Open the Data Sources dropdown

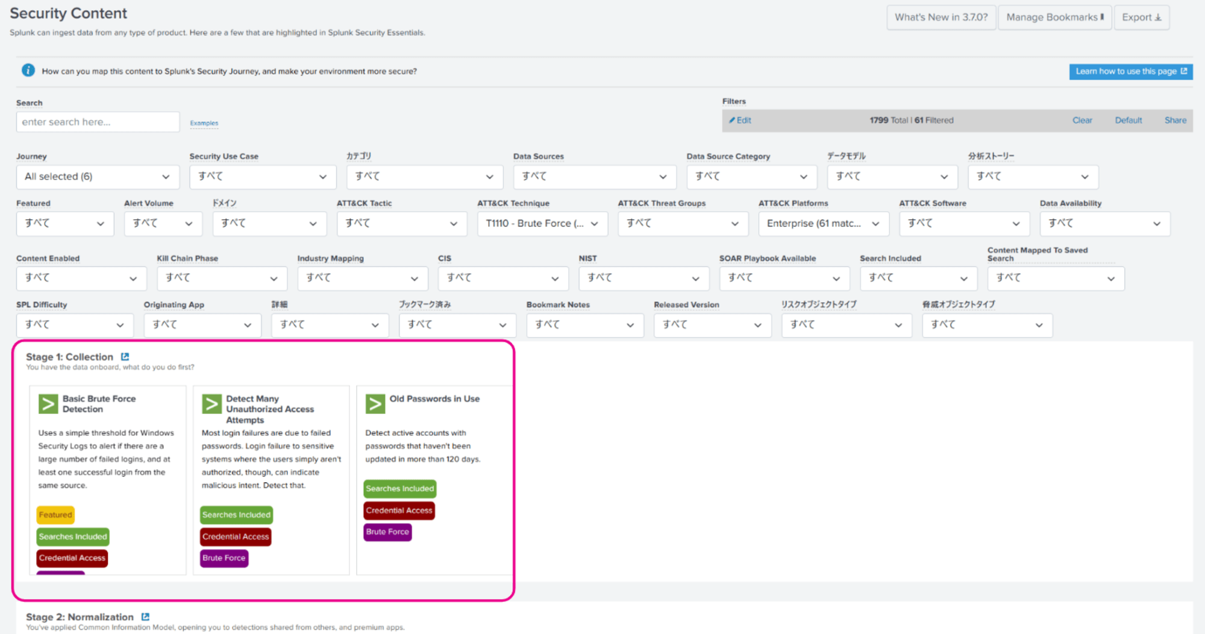tap(595, 177)
